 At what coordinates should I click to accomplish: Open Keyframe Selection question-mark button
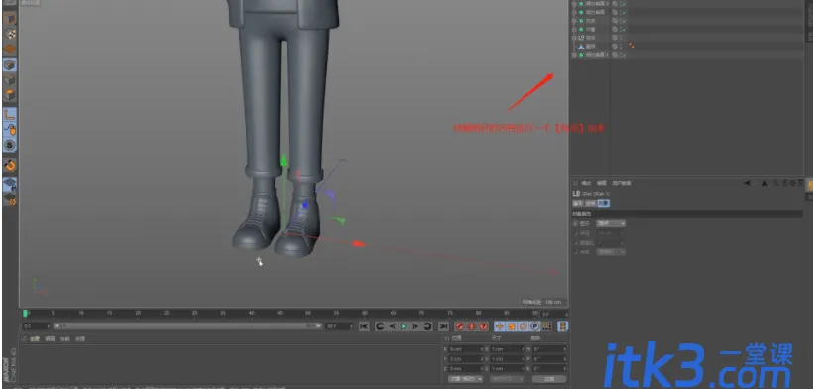(483, 326)
